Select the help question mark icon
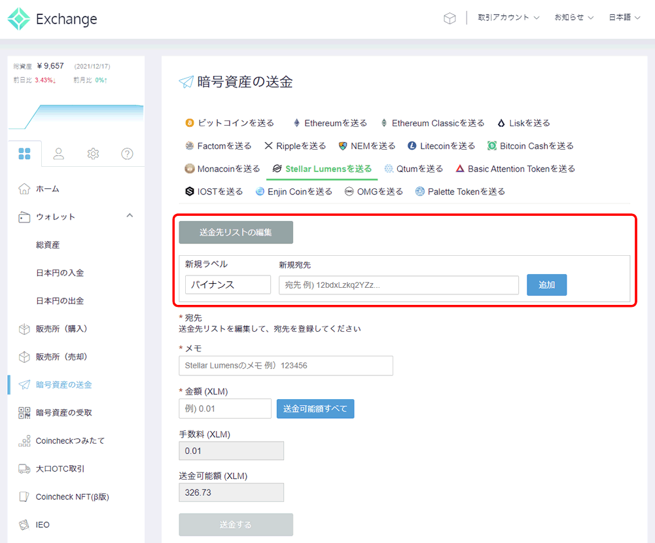Screen dimensions: 655x543 [x=127, y=154]
